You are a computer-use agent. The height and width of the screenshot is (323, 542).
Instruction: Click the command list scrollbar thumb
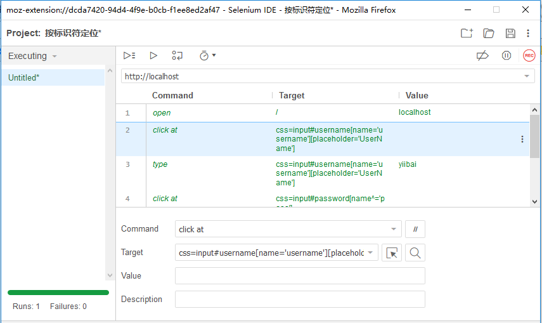(534, 136)
